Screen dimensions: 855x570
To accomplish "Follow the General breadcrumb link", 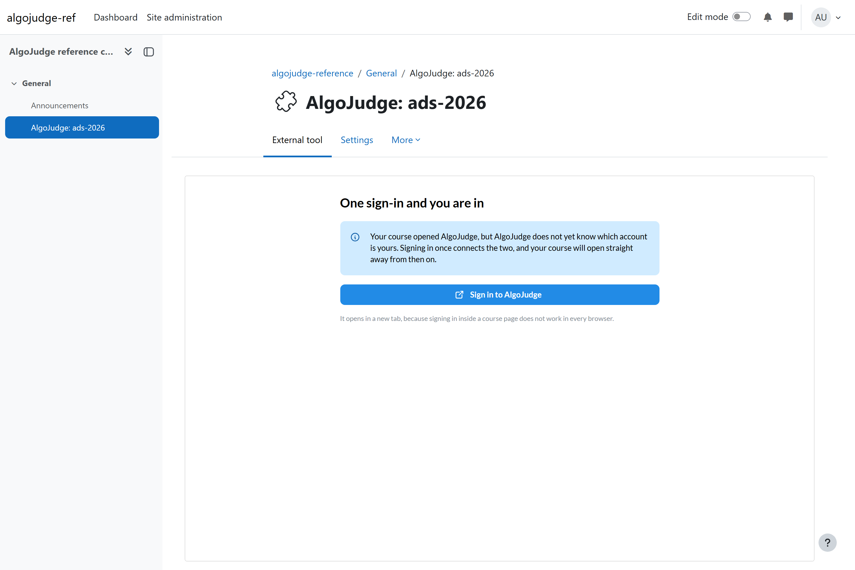I will [x=381, y=73].
